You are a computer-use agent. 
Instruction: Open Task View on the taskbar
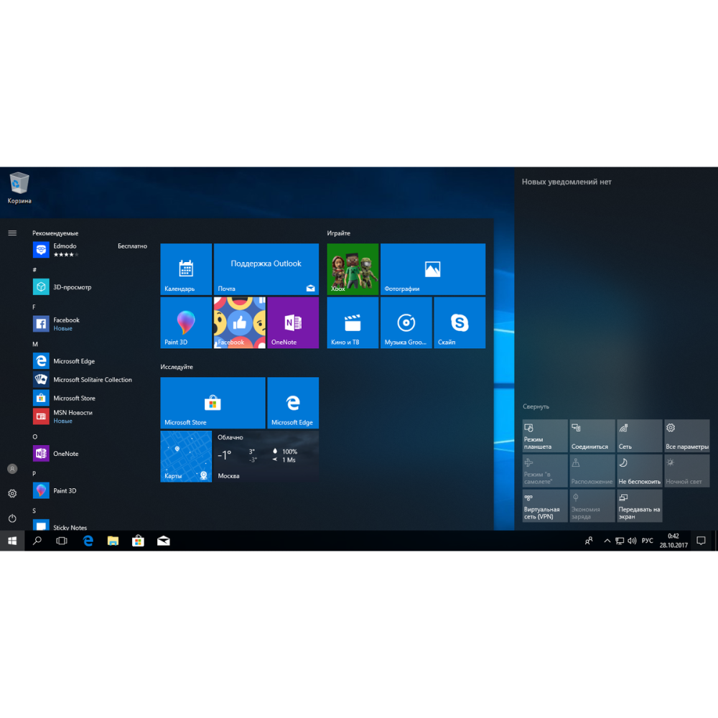pyautogui.click(x=62, y=541)
